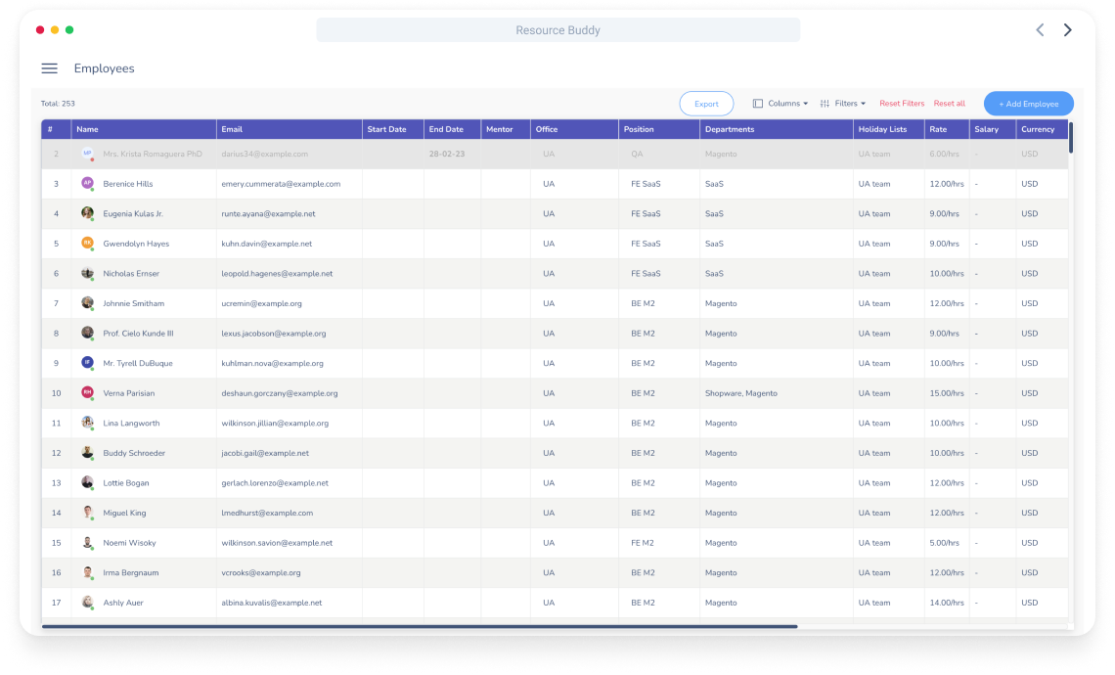This screenshot has width=1115, height=675.
Task: Click Mr. Tyrell DuBuque's blue avatar
Action: tap(87, 363)
